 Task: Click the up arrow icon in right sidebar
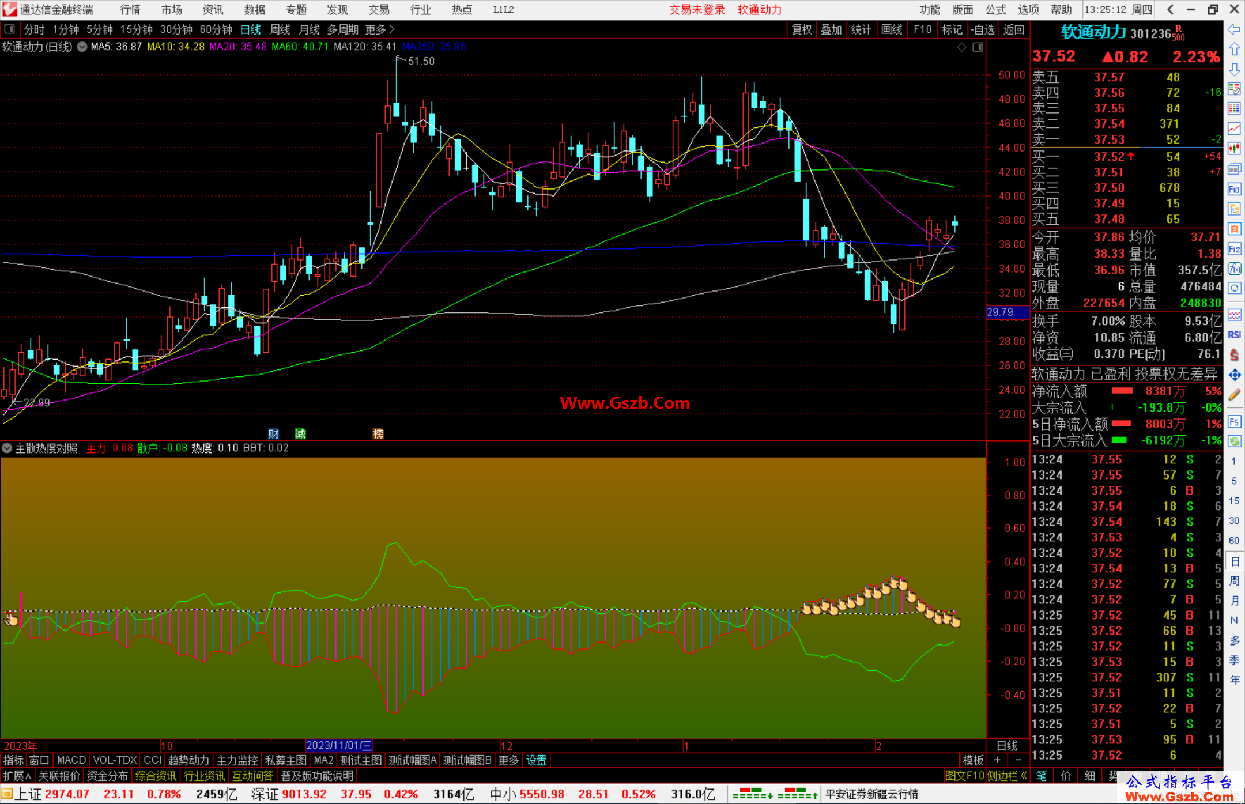(x=1234, y=50)
